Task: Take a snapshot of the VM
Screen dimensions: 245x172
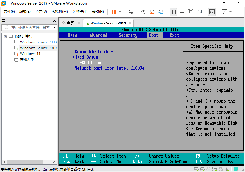Action: 143,12
